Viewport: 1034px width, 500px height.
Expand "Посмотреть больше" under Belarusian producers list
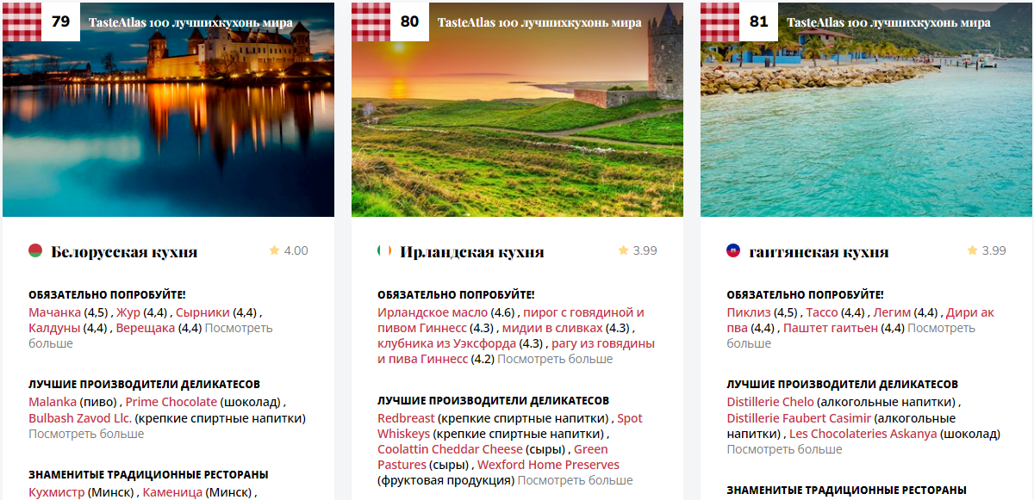coord(86,434)
